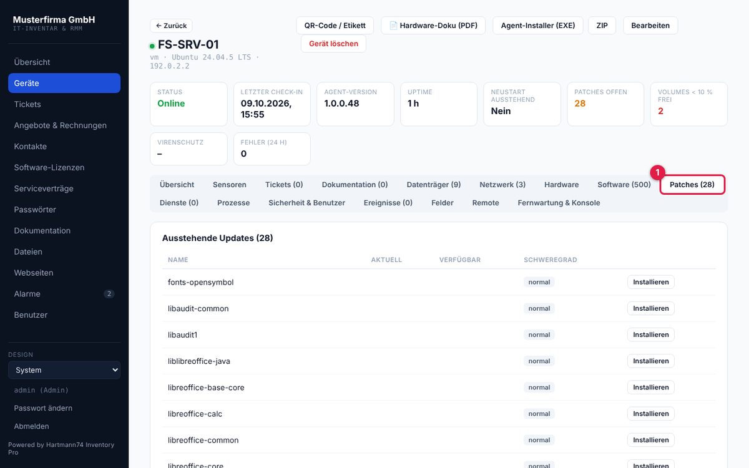Click Installieren for libreoffice-base-core
The image size is (749, 468).
coord(651,387)
